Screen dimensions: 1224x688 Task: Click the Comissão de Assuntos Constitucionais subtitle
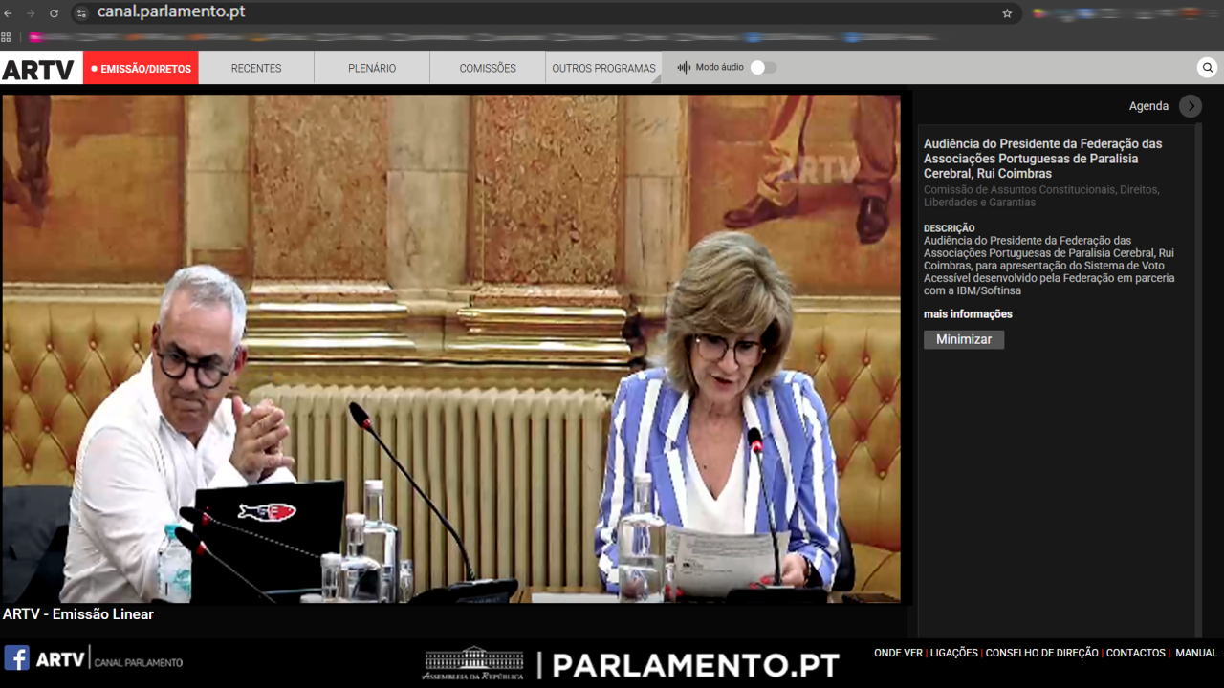[1041, 196]
